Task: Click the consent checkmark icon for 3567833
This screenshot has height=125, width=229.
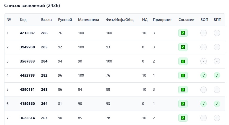Action: 183,61
